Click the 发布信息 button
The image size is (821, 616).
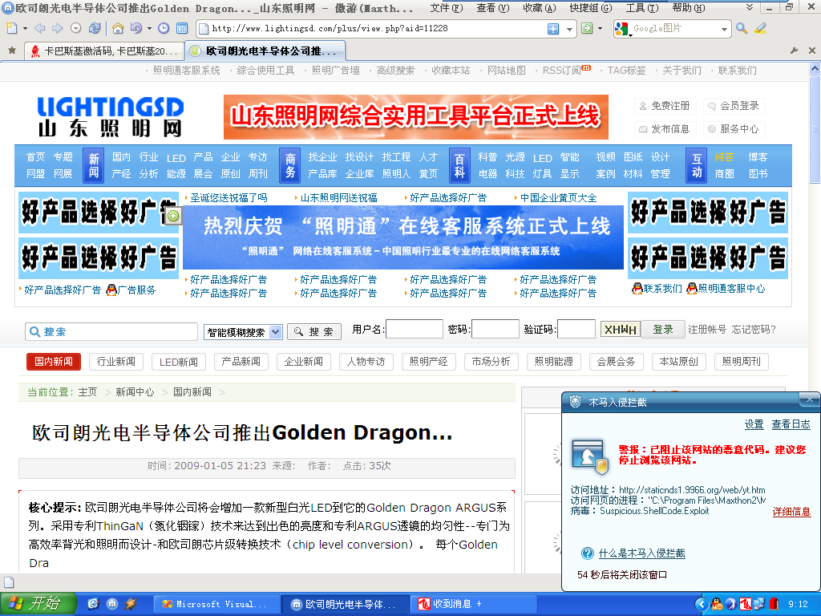665,129
